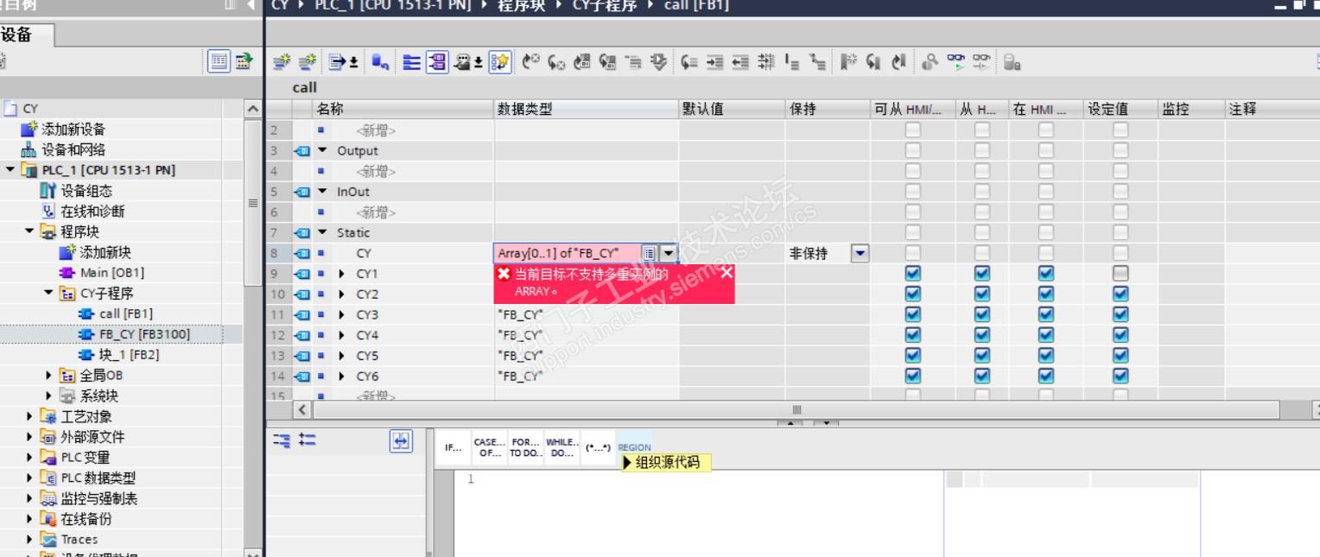Image resolution: width=1320 pixels, height=557 pixels.
Task: Click the magnifier go-to toolbar icon
Action: [930, 62]
